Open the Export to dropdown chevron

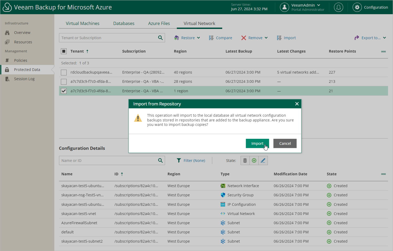(x=384, y=38)
